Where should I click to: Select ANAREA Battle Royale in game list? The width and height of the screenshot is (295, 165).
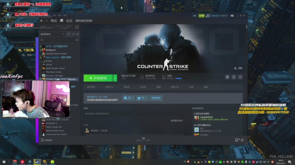pos(56,54)
